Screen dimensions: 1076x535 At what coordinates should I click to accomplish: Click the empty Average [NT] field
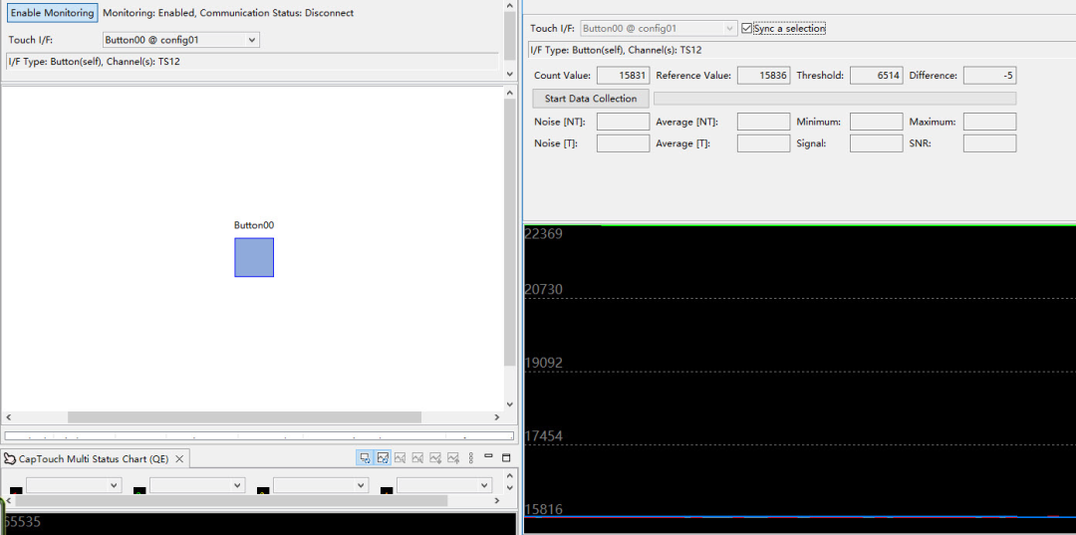click(764, 123)
